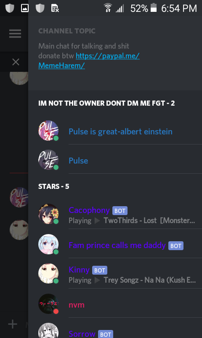Tap the blue-haired avatar of Fam prince bot
The width and height of the screenshot is (202, 338).
point(48,244)
